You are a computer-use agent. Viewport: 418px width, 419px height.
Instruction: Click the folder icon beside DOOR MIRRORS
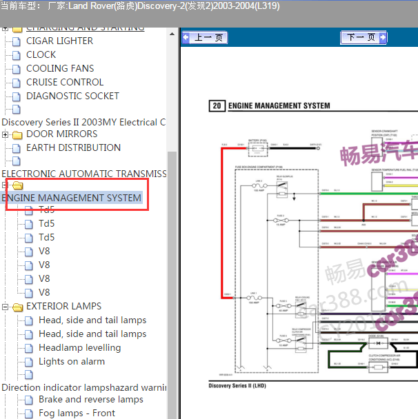pyautogui.click(x=17, y=135)
